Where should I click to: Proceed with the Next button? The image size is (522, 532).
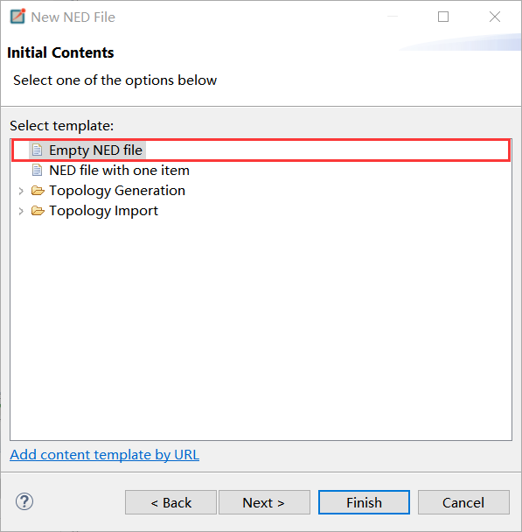tap(264, 502)
